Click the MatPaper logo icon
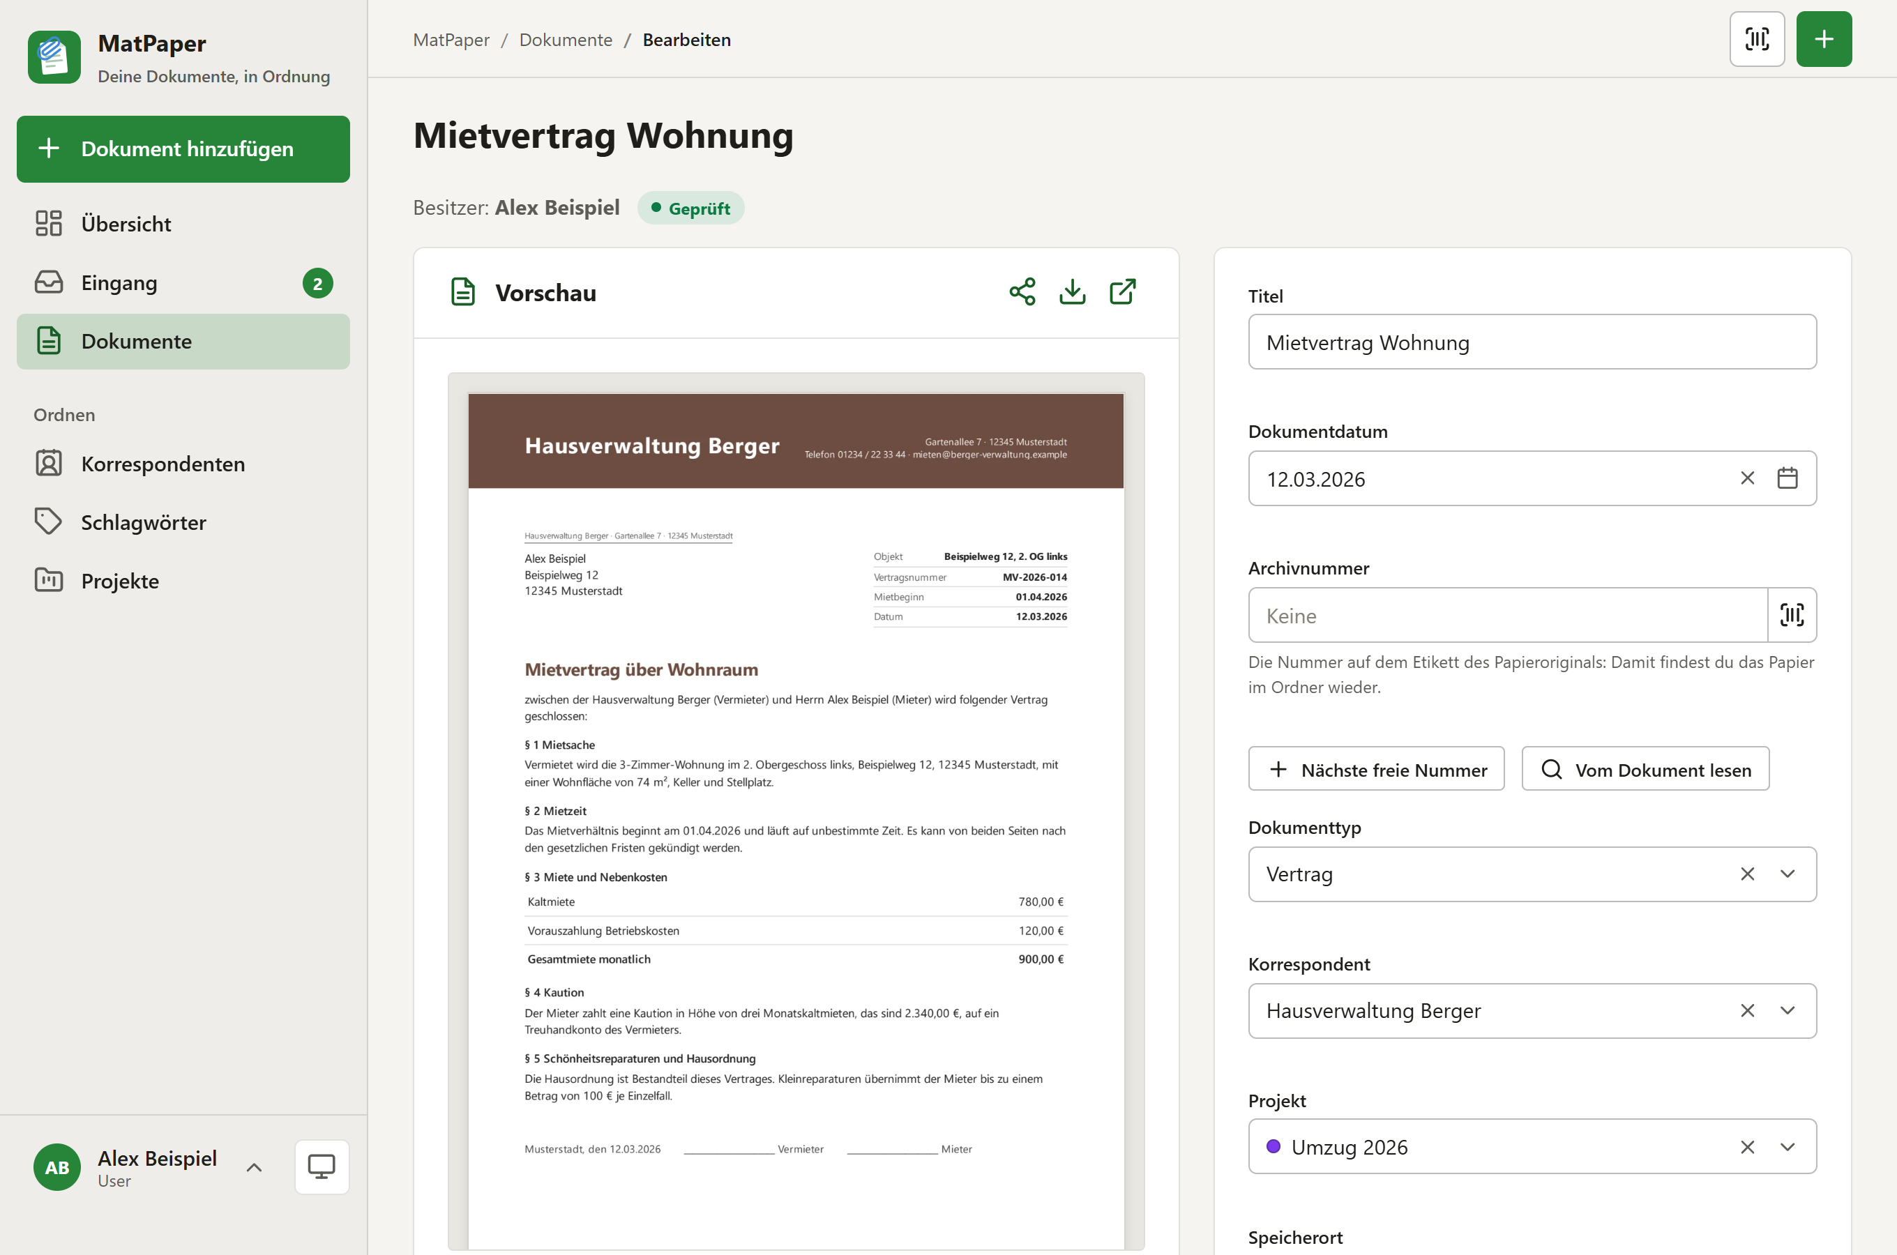The image size is (1897, 1255). (x=54, y=58)
